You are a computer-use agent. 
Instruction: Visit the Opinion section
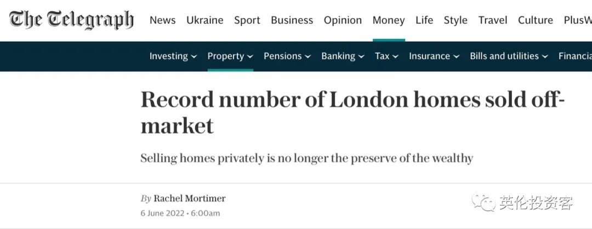tap(343, 20)
